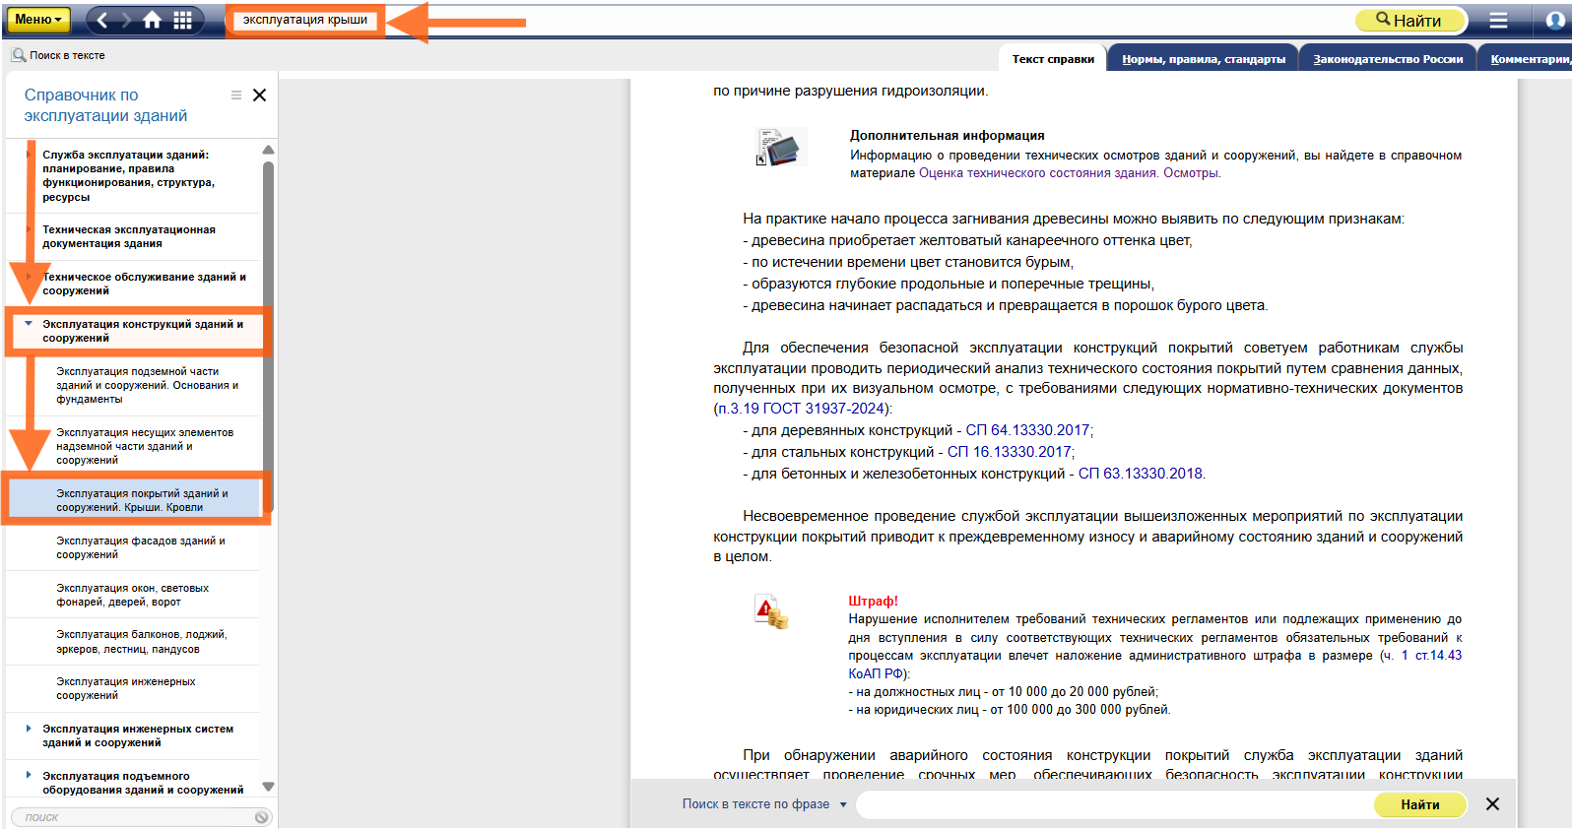Viewport: 1572px width, 829px height.
Task: Open Эксплуатация подземной части зданий item
Action: [148, 385]
